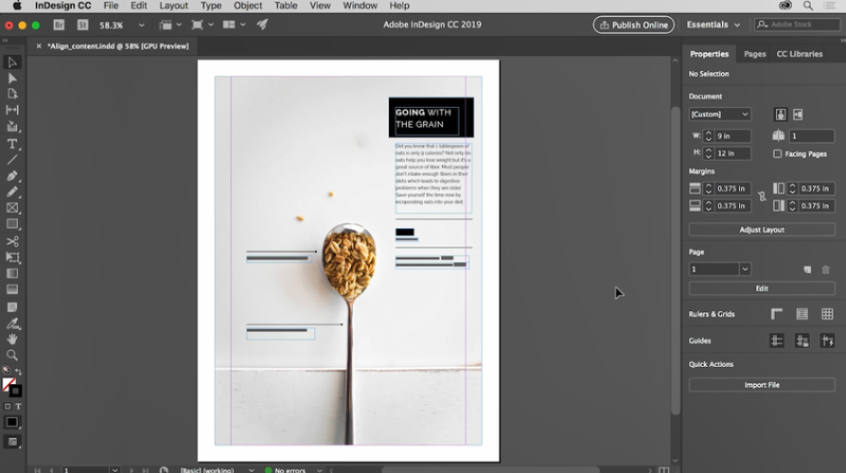Screen dimensions: 846x473
Task: Expand the zoom level 58.3% dropdown
Action: tap(142, 25)
